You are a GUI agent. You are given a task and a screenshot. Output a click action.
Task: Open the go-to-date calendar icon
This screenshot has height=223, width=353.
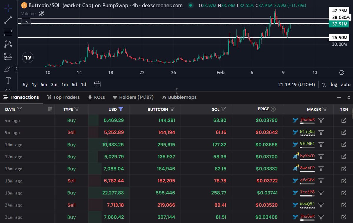[x=97, y=84]
